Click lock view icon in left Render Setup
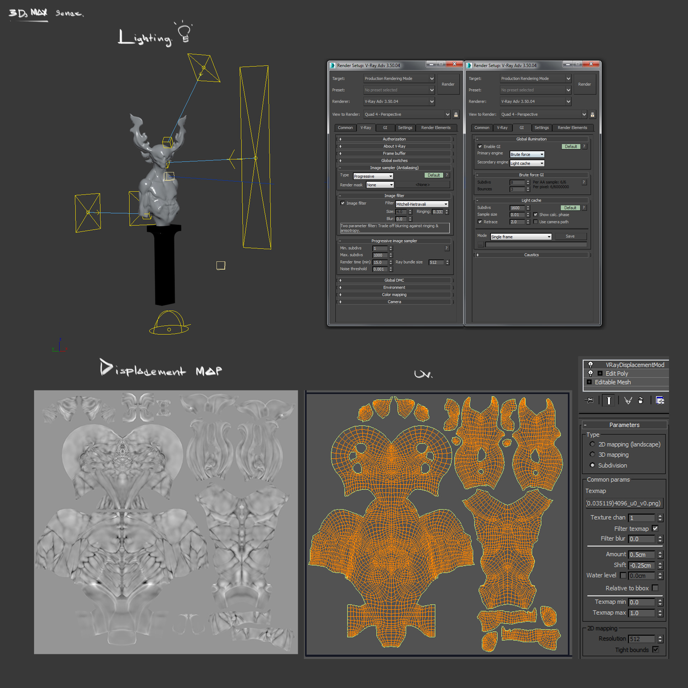 click(x=456, y=115)
